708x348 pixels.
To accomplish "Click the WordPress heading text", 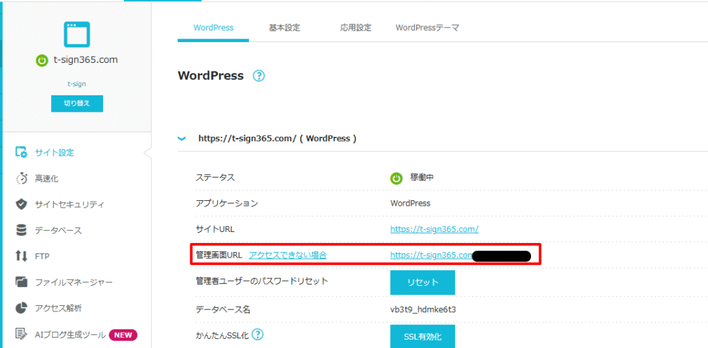I will (211, 75).
